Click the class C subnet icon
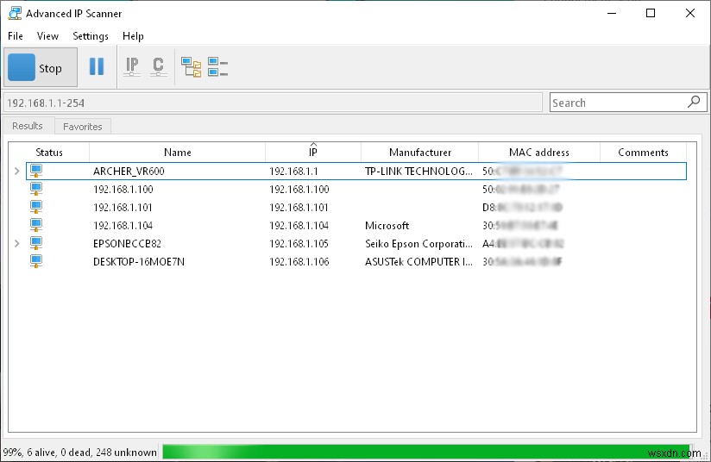This screenshot has width=711, height=462. point(158,66)
